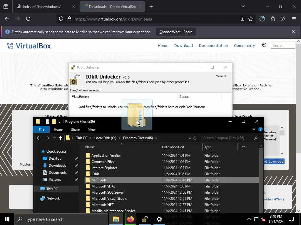Screen dimensions: 301x225
Task: Sort by Date modified column
Action: point(181,147)
